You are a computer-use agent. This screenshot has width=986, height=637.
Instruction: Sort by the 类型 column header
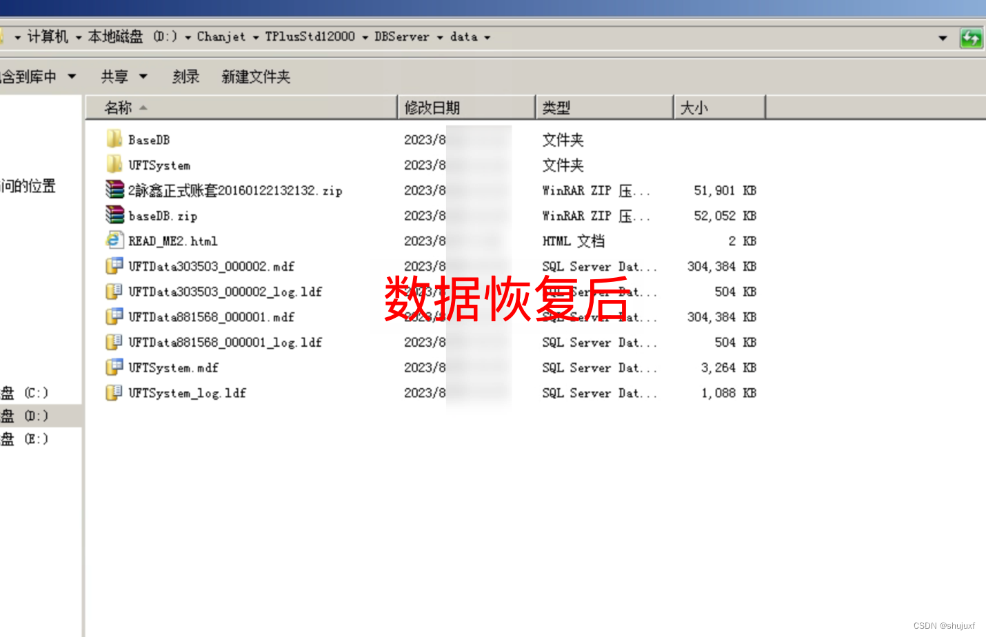pyautogui.click(x=605, y=108)
